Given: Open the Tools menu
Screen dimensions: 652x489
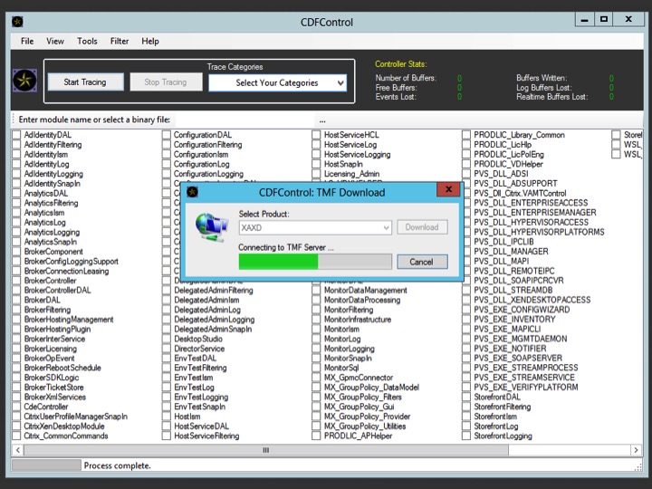Looking at the screenshot, I should 87,41.
